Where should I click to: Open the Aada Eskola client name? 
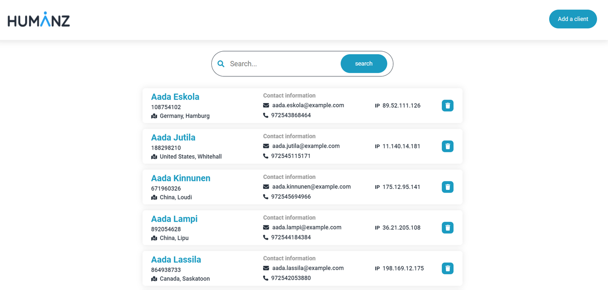(x=175, y=97)
